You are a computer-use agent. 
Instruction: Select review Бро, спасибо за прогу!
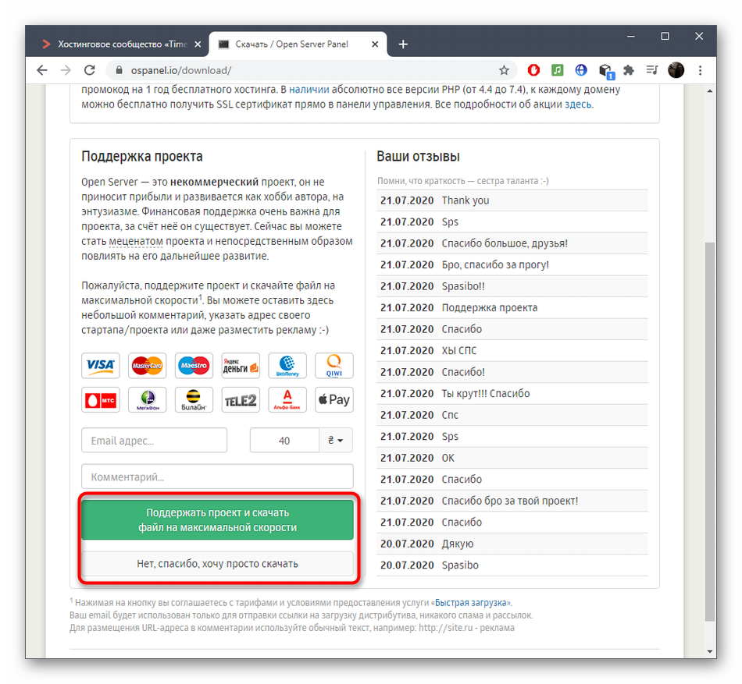512,264
